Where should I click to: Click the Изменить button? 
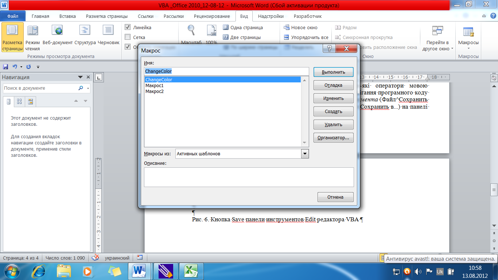click(x=333, y=98)
